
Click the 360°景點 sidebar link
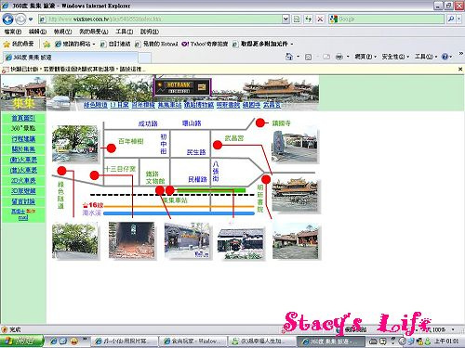pyautogui.click(x=23, y=128)
